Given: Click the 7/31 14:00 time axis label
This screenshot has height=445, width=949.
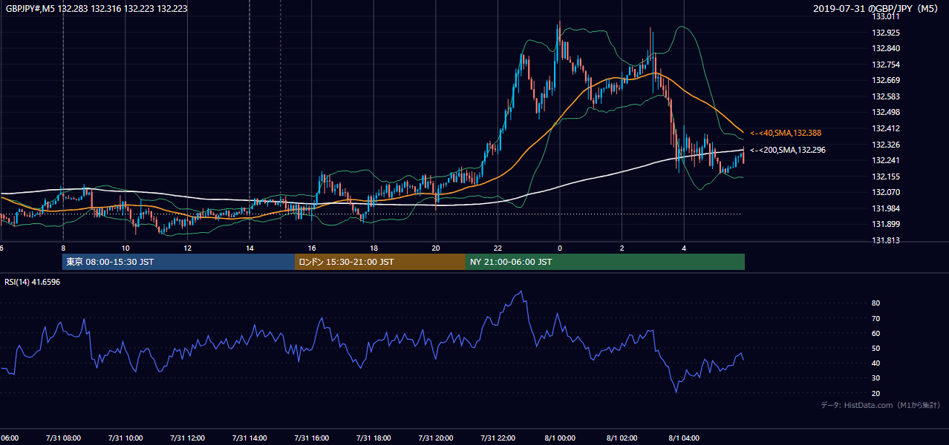Looking at the screenshot, I should coord(250,438).
